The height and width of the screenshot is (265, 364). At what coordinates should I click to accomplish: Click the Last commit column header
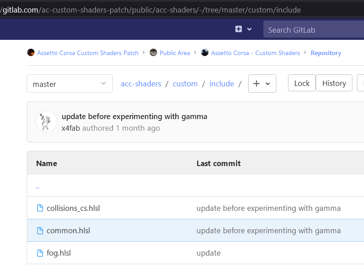[x=219, y=163]
